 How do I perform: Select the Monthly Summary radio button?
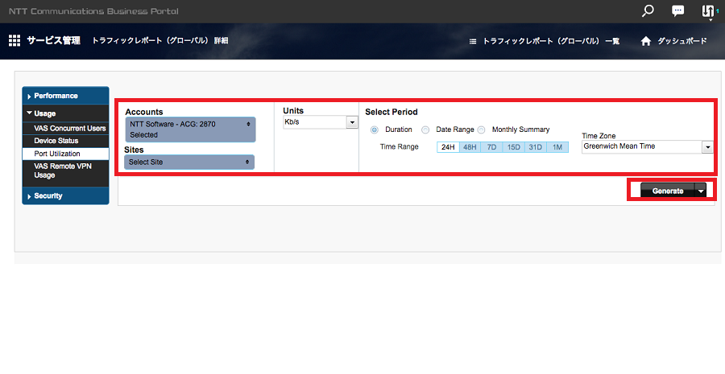coord(482,129)
